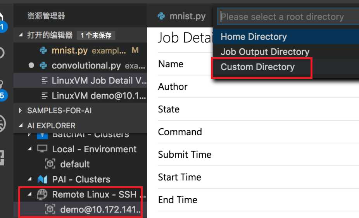Click the 1 unsaved badge label
Viewport: 359px width, 218px height.
pyautogui.click(x=96, y=36)
